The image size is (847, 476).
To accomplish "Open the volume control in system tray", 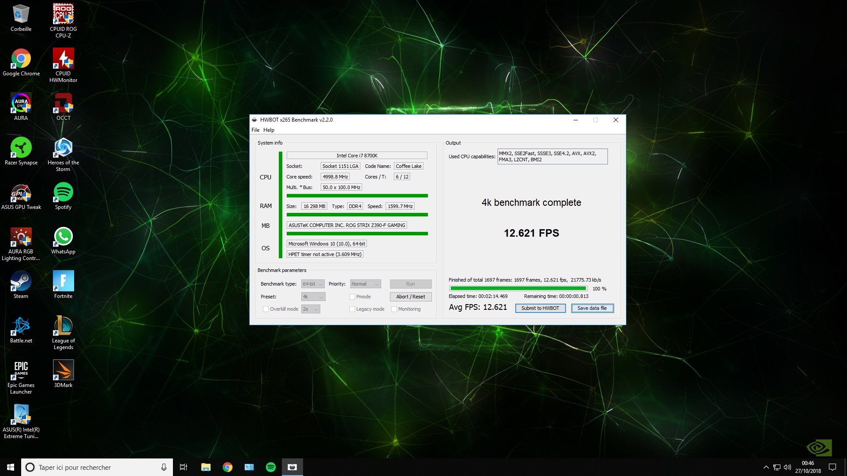I will (787, 467).
